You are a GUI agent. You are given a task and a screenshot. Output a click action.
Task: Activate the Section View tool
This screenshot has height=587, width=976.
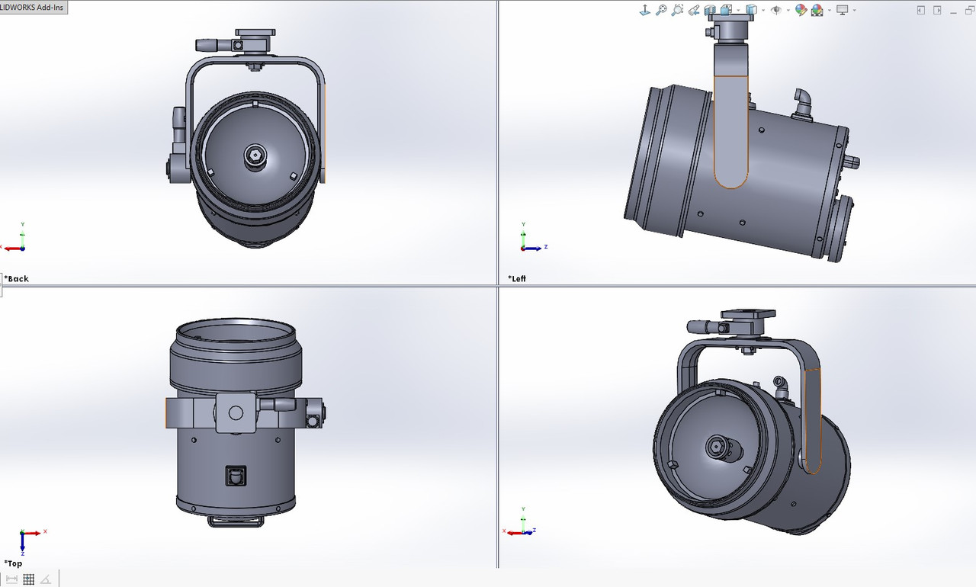pos(710,10)
